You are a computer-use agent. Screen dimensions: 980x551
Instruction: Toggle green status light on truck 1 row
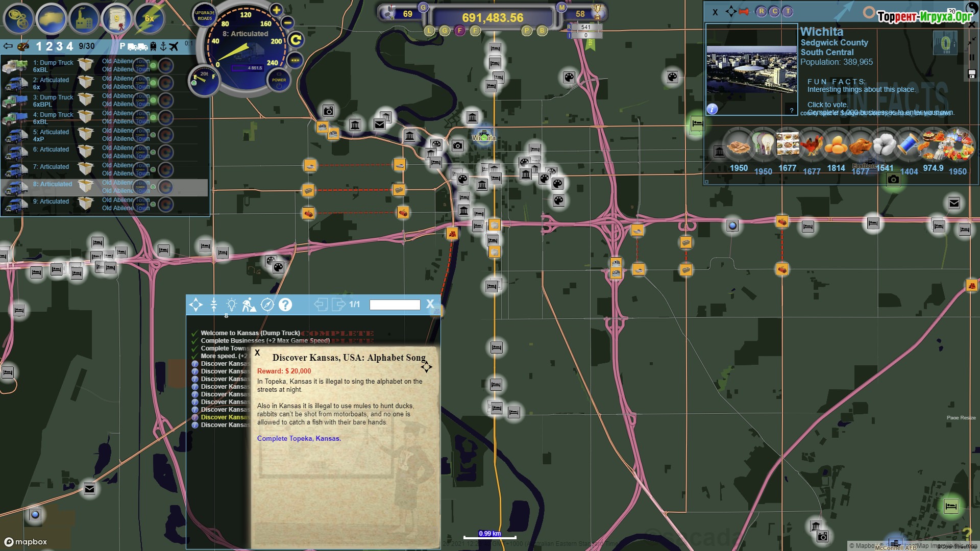(x=153, y=65)
